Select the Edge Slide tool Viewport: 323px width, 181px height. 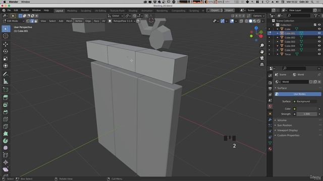(x=6, y=155)
